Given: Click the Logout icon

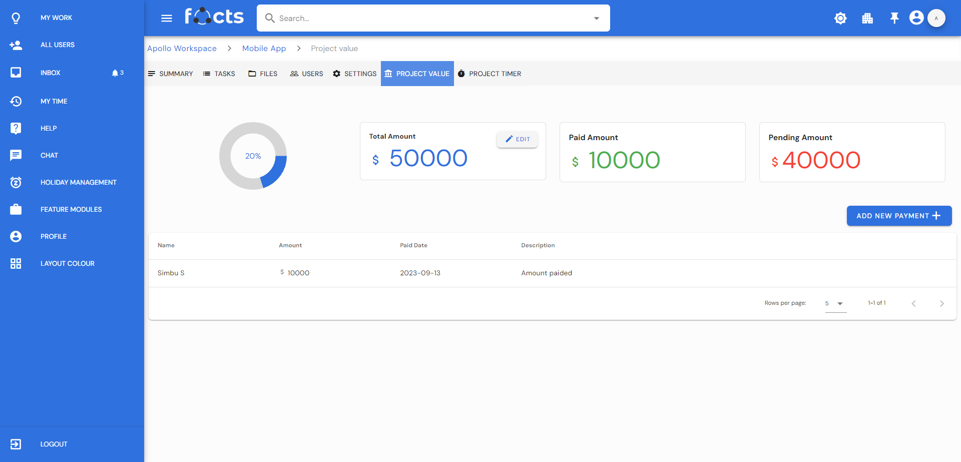Looking at the screenshot, I should point(16,444).
